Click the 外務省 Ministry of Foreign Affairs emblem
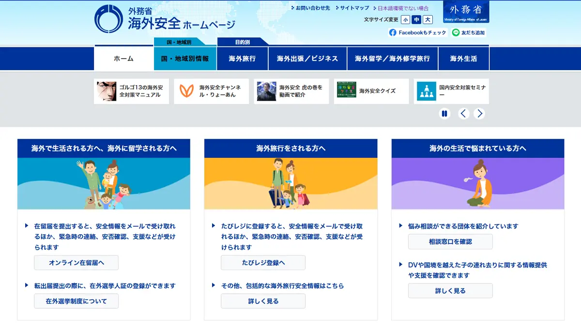The image size is (581, 331). click(466, 12)
